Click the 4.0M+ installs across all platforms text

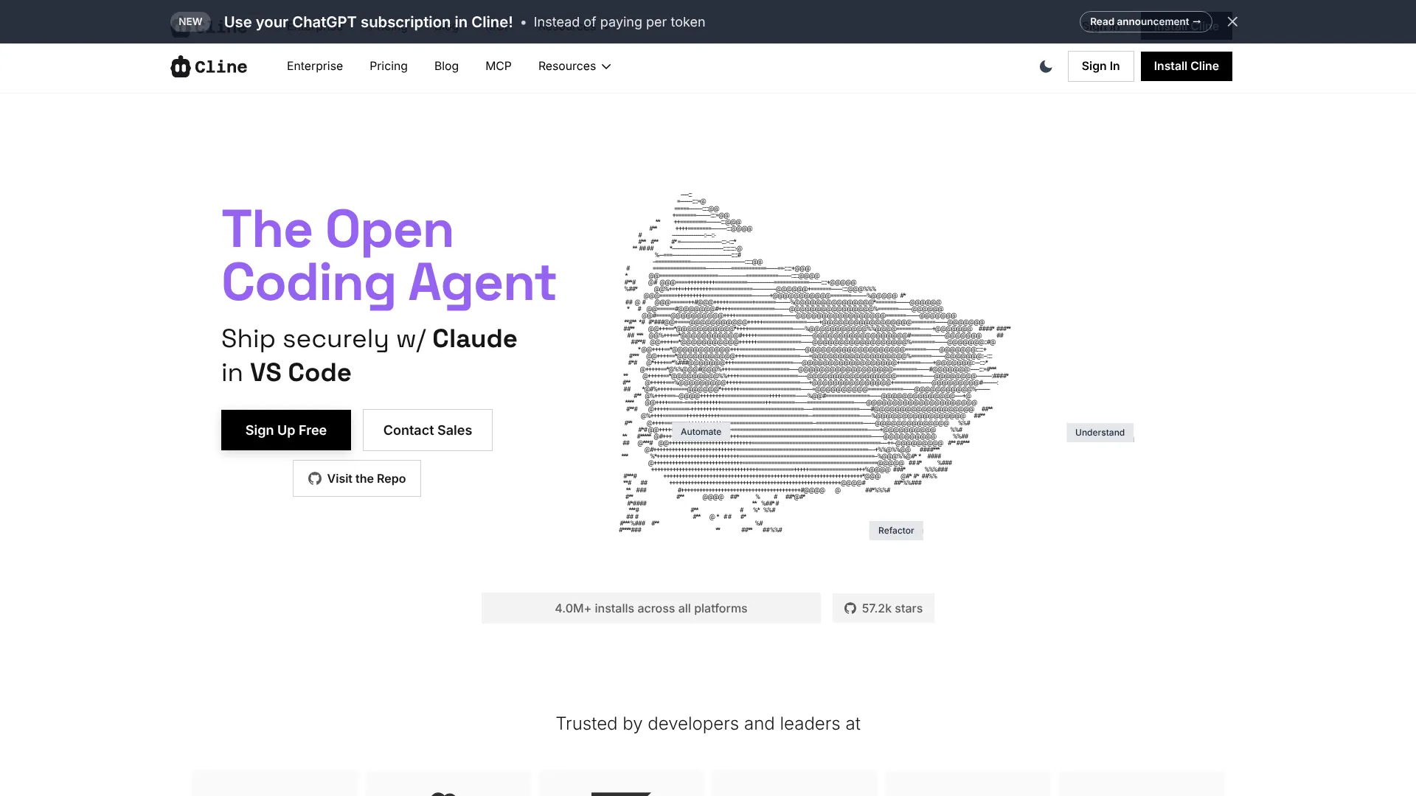[x=651, y=608]
